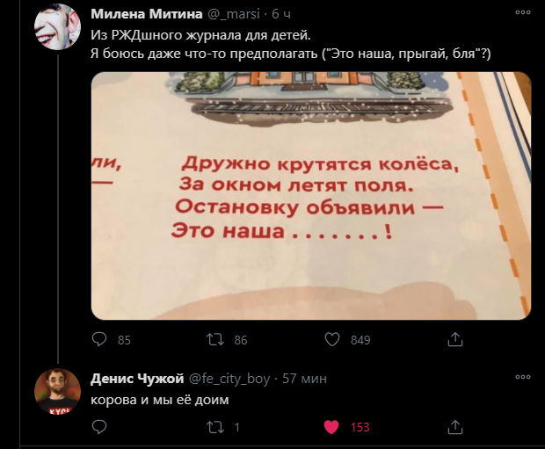Reply to Денис Чужой's comment
Viewport: 545px width, 449px height.
click(x=99, y=427)
